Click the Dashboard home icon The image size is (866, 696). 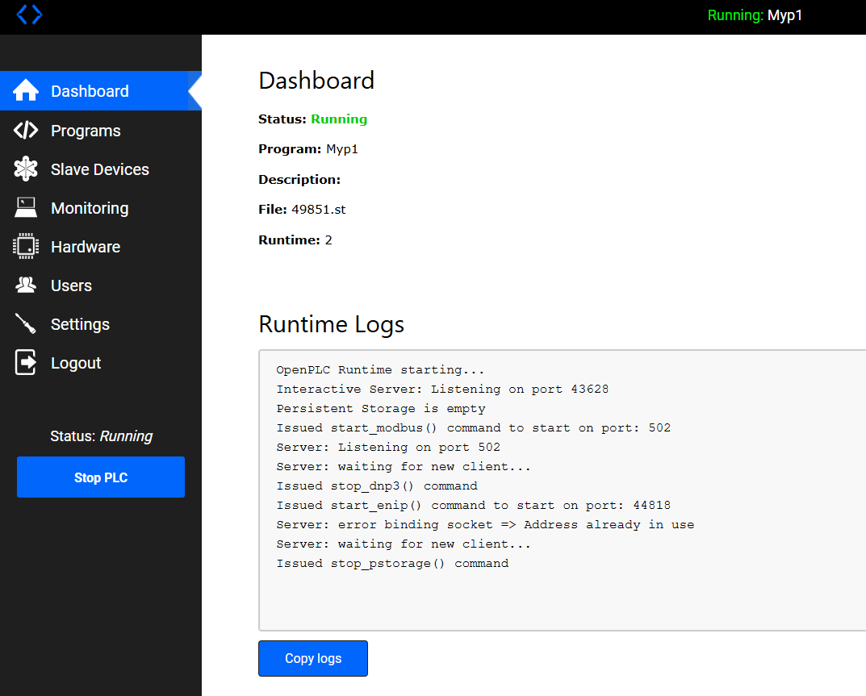coord(26,91)
